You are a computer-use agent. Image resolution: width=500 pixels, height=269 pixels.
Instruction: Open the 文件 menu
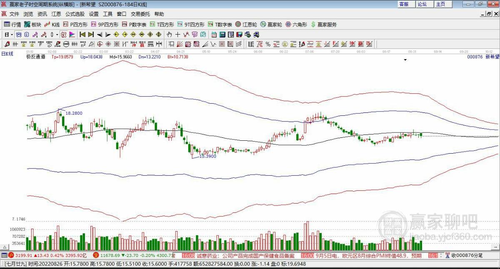(15, 14)
